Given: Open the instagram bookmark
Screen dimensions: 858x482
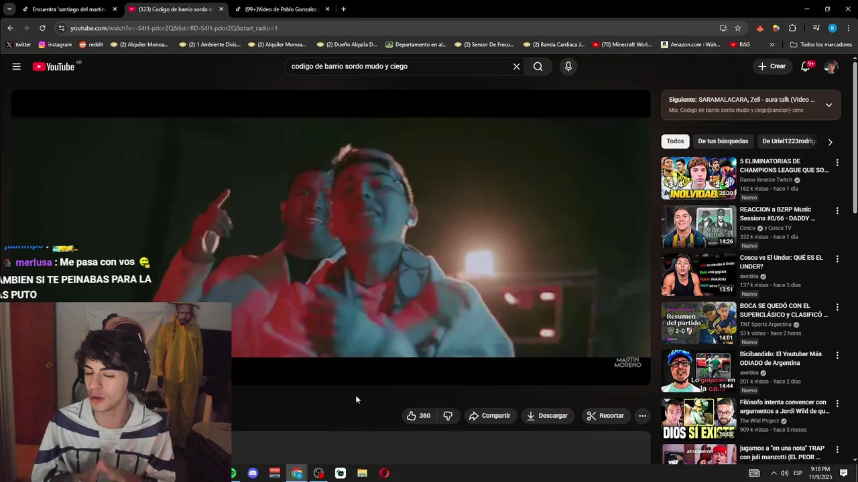Looking at the screenshot, I should (x=55, y=45).
